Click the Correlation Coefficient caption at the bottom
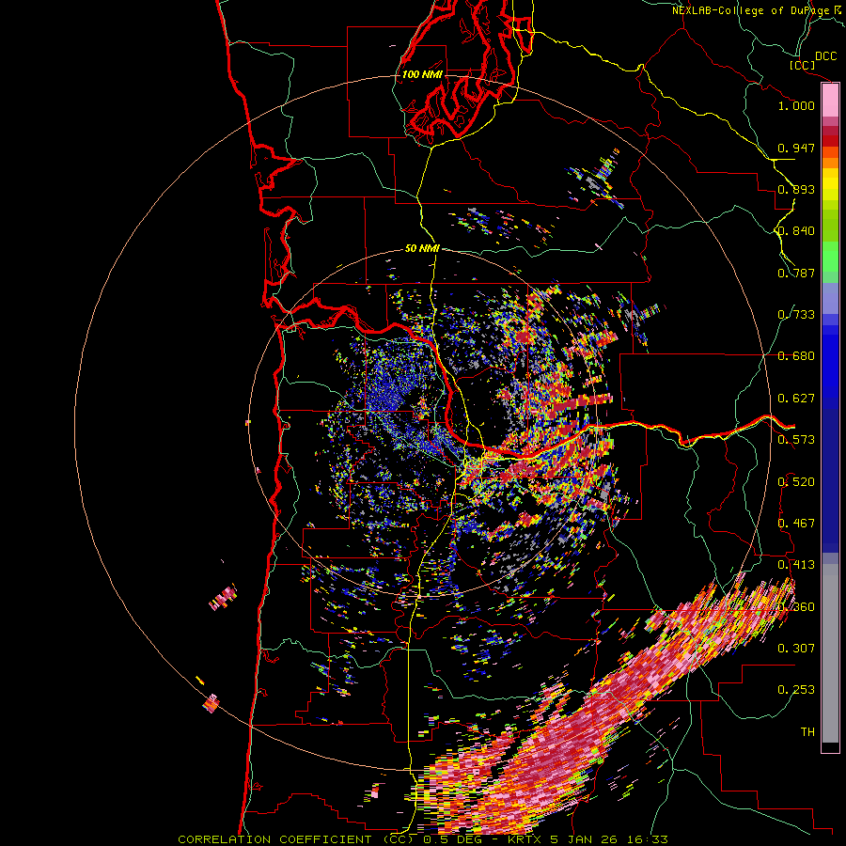The image size is (846, 846). tap(423, 839)
